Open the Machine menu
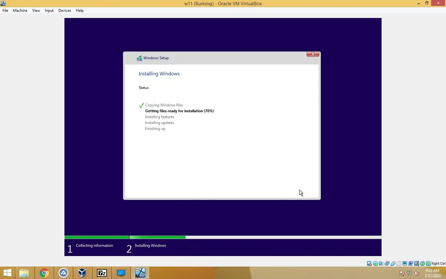 pos(20,11)
